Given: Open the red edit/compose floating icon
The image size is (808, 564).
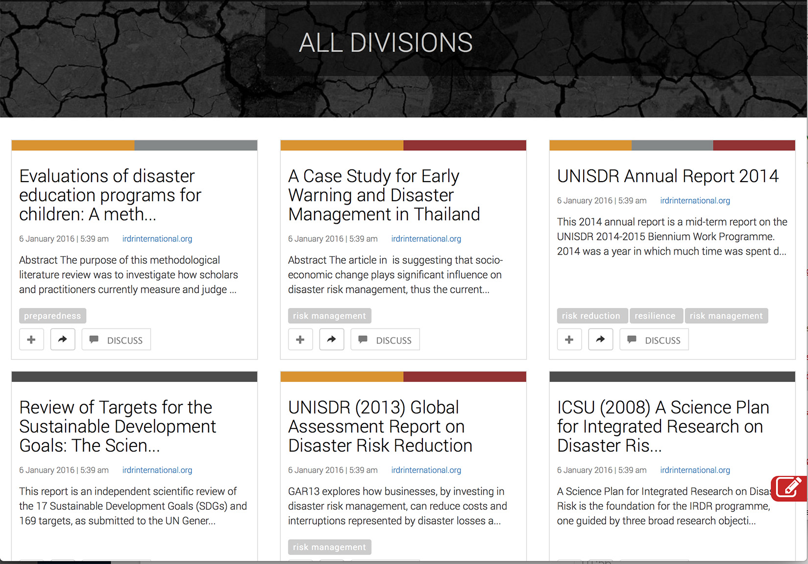Looking at the screenshot, I should coord(789,488).
